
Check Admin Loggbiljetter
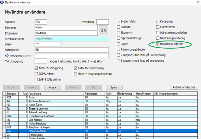point(118,49)
